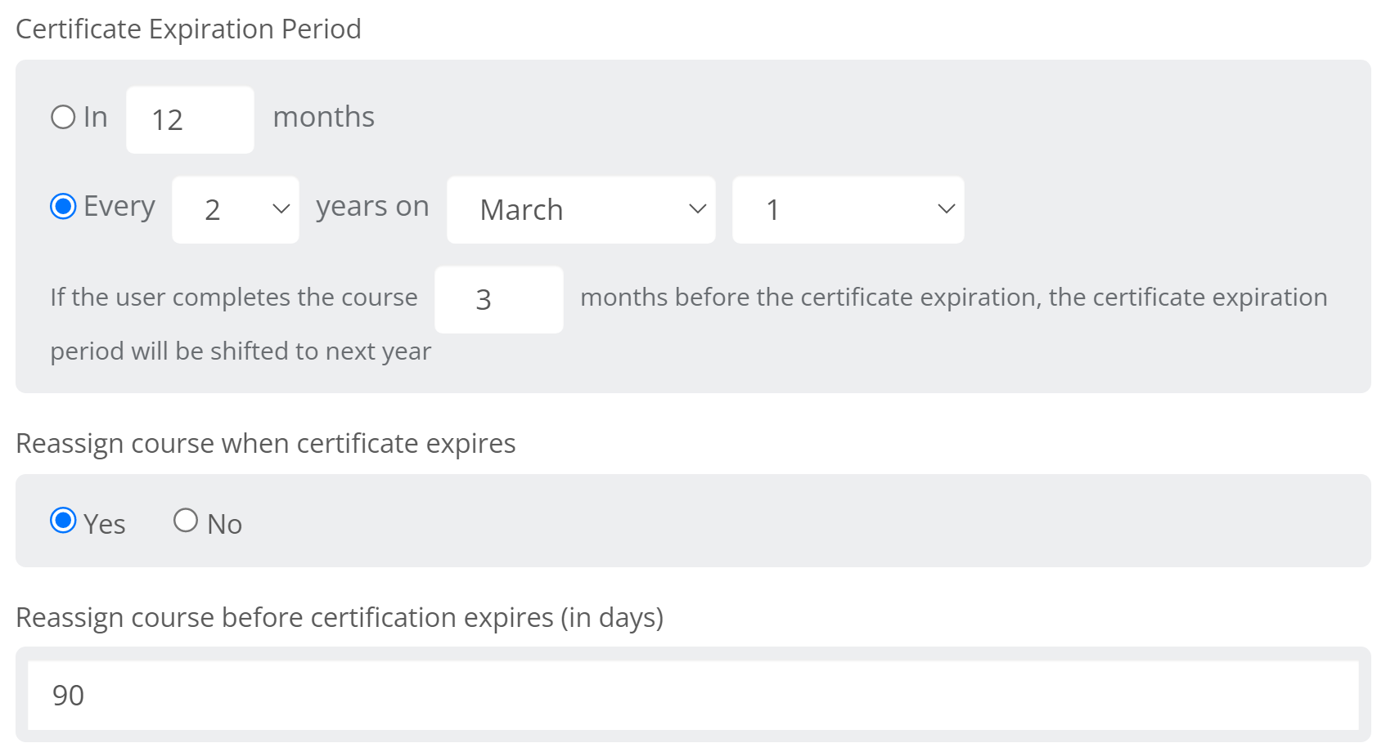1386x752 pixels.
Task: Click the chevron on the years selector
Action: click(280, 209)
